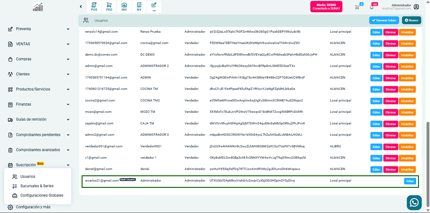Open Configuraciones Globales menu item
The width and height of the screenshot is (430, 213).
pos(42,195)
